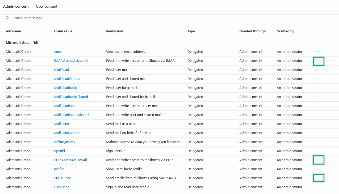Open ellipsis menu for Mail.Read.Shared row
339x194 pixels.
pyautogui.click(x=318, y=79)
